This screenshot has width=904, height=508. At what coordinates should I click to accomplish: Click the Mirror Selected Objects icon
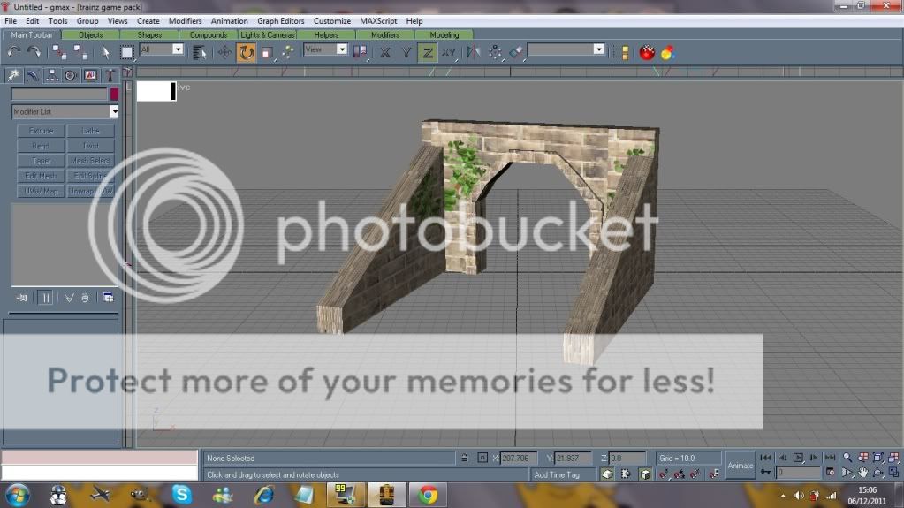tap(473, 52)
